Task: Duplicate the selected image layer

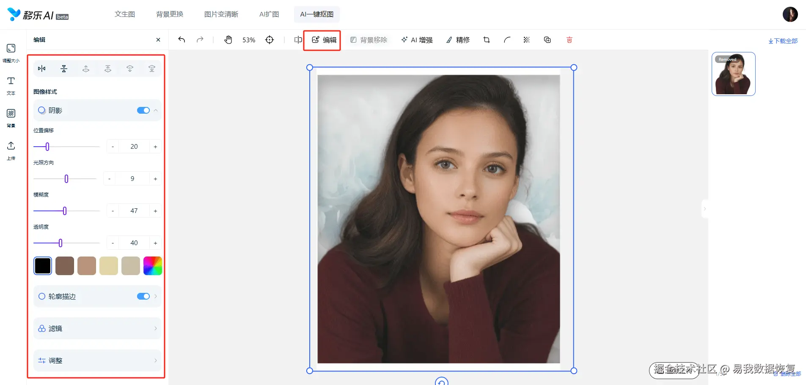Action: (x=547, y=40)
